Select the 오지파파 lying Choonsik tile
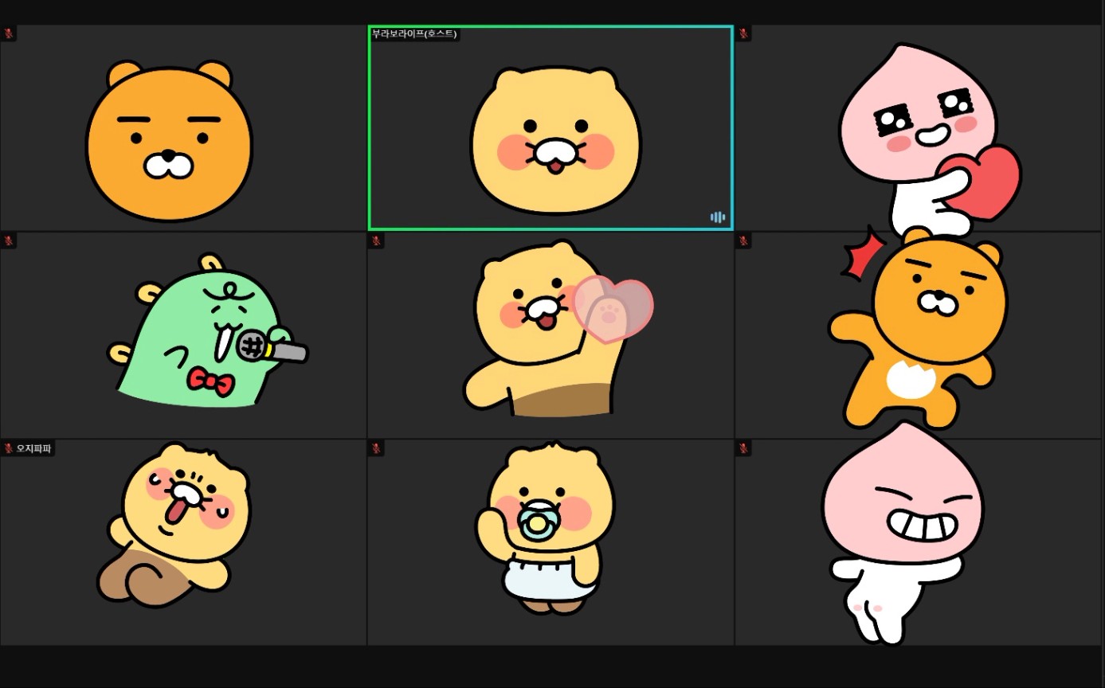The image size is (1105, 688). coord(183,542)
